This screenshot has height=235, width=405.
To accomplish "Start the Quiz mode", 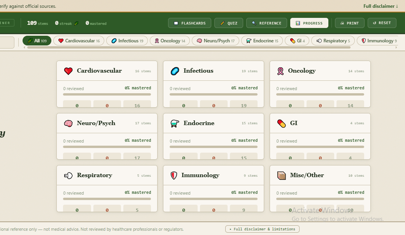I will [229, 23].
